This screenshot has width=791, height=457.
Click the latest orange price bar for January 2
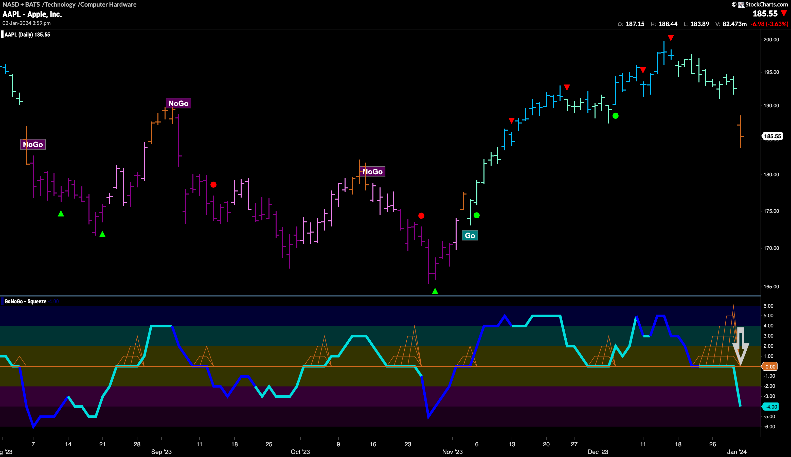741,132
